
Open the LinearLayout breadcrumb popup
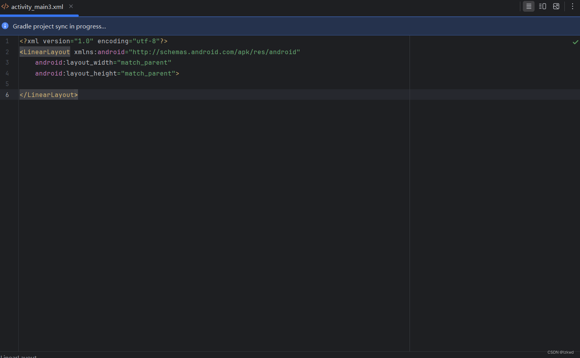pyautogui.click(x=19, y=356)
